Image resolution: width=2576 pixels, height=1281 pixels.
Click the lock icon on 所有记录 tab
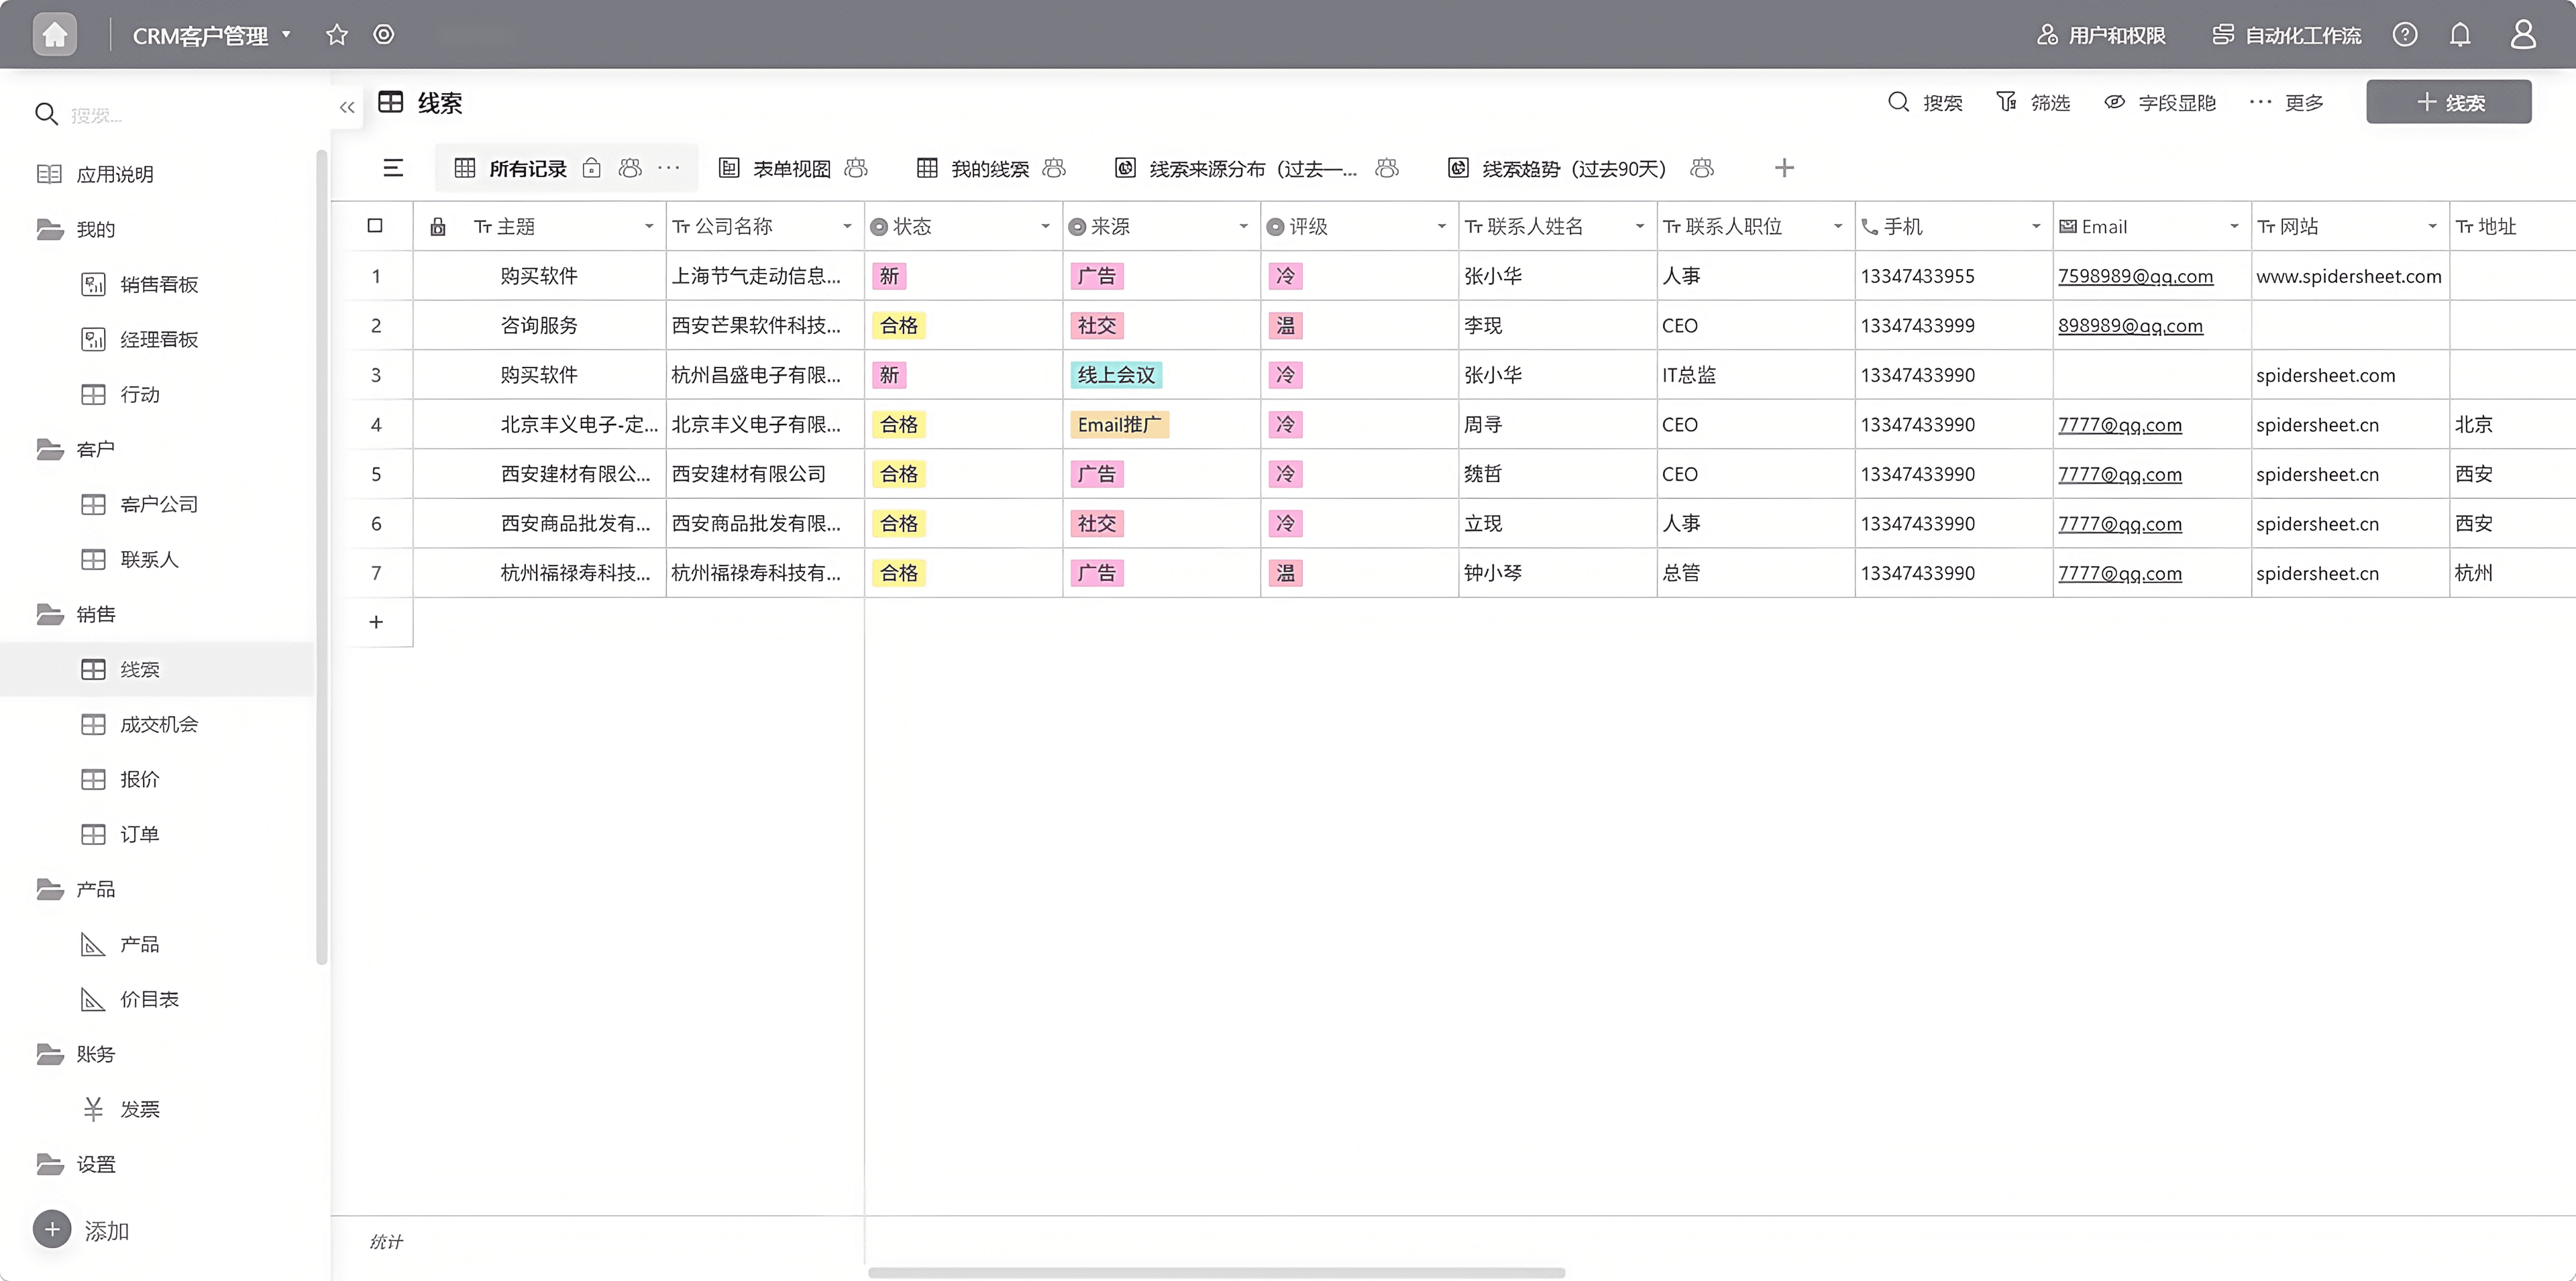[592, 168]
